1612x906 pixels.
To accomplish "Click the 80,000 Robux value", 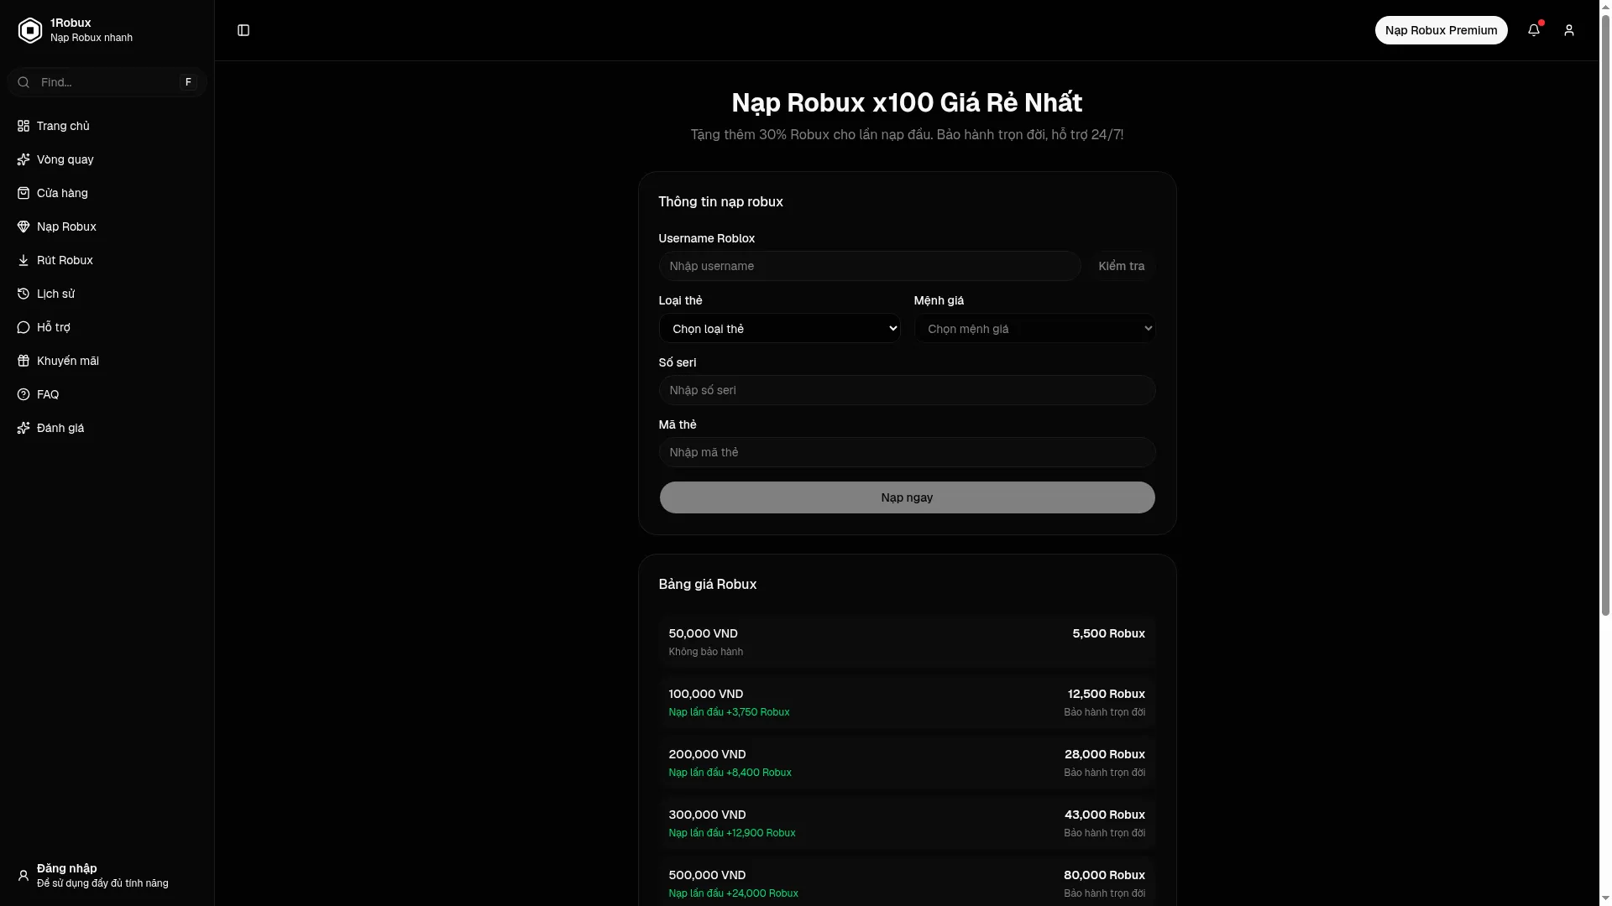I will click(x=1104, y=875).
